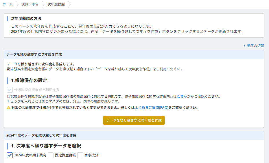Click the 家事按分 label text

click(91, 155)
